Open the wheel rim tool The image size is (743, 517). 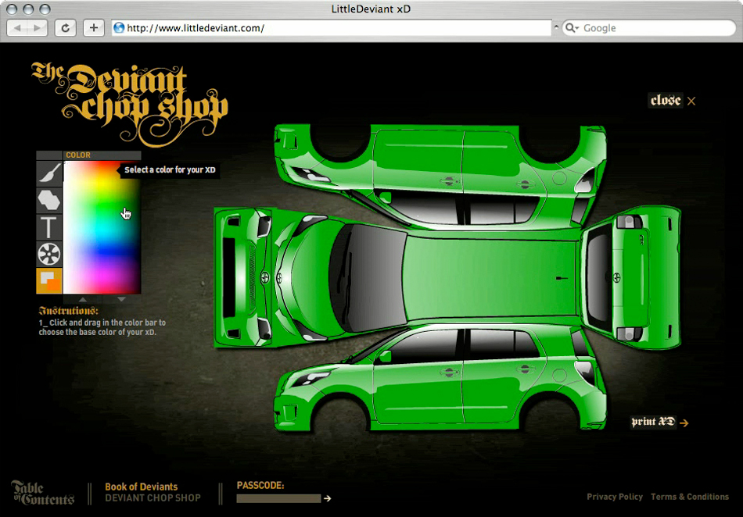coord(48,254)
